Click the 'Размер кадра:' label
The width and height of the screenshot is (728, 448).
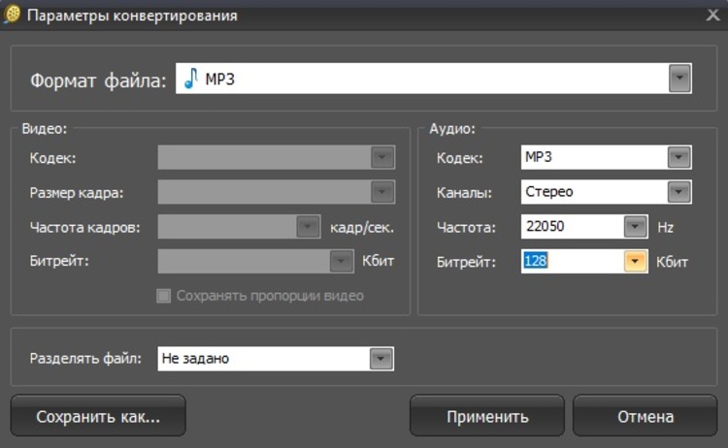77,192
